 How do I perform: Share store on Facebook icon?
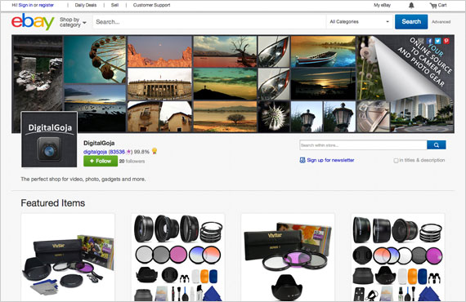tap(429, 41)
